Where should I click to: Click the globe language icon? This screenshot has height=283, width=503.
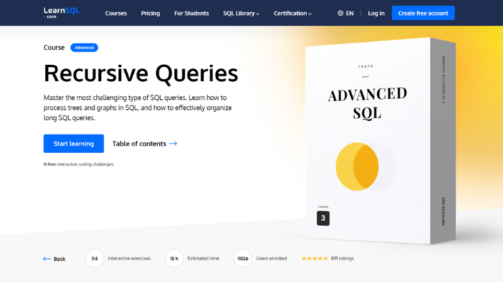pyautogui.click(x=340, y=13)
